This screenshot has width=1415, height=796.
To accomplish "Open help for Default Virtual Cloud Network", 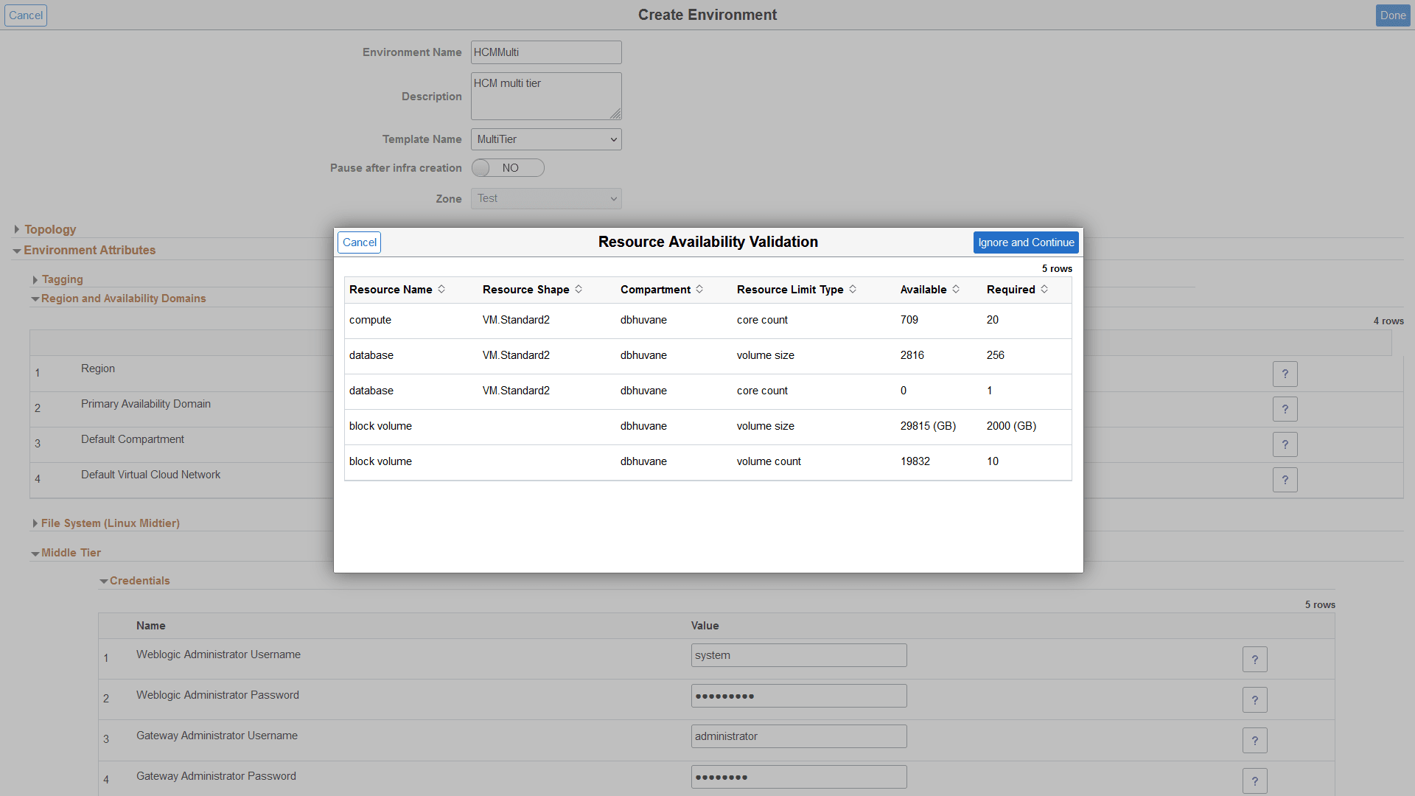I will pos(1285,480).
